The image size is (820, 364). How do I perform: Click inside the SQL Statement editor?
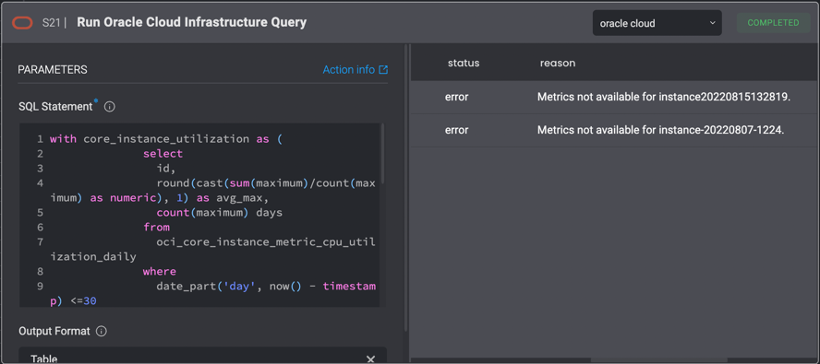coord(199,215)
